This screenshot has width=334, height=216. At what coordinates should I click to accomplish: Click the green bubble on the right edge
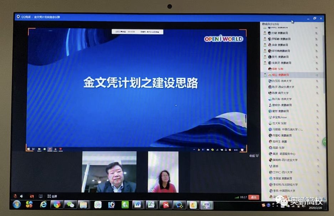click(324, 142)
